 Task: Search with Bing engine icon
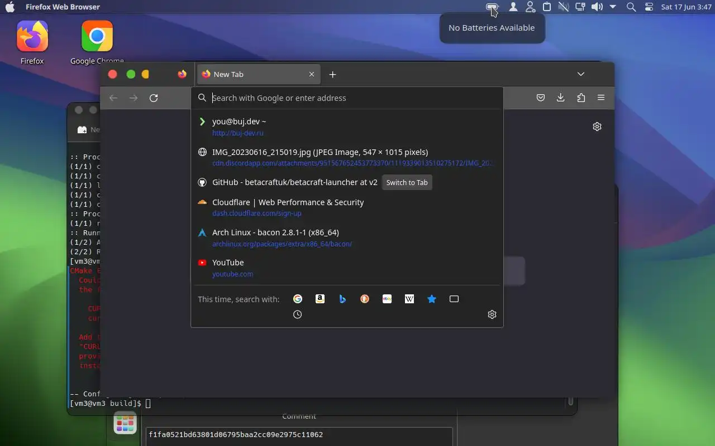pos(342,299)
